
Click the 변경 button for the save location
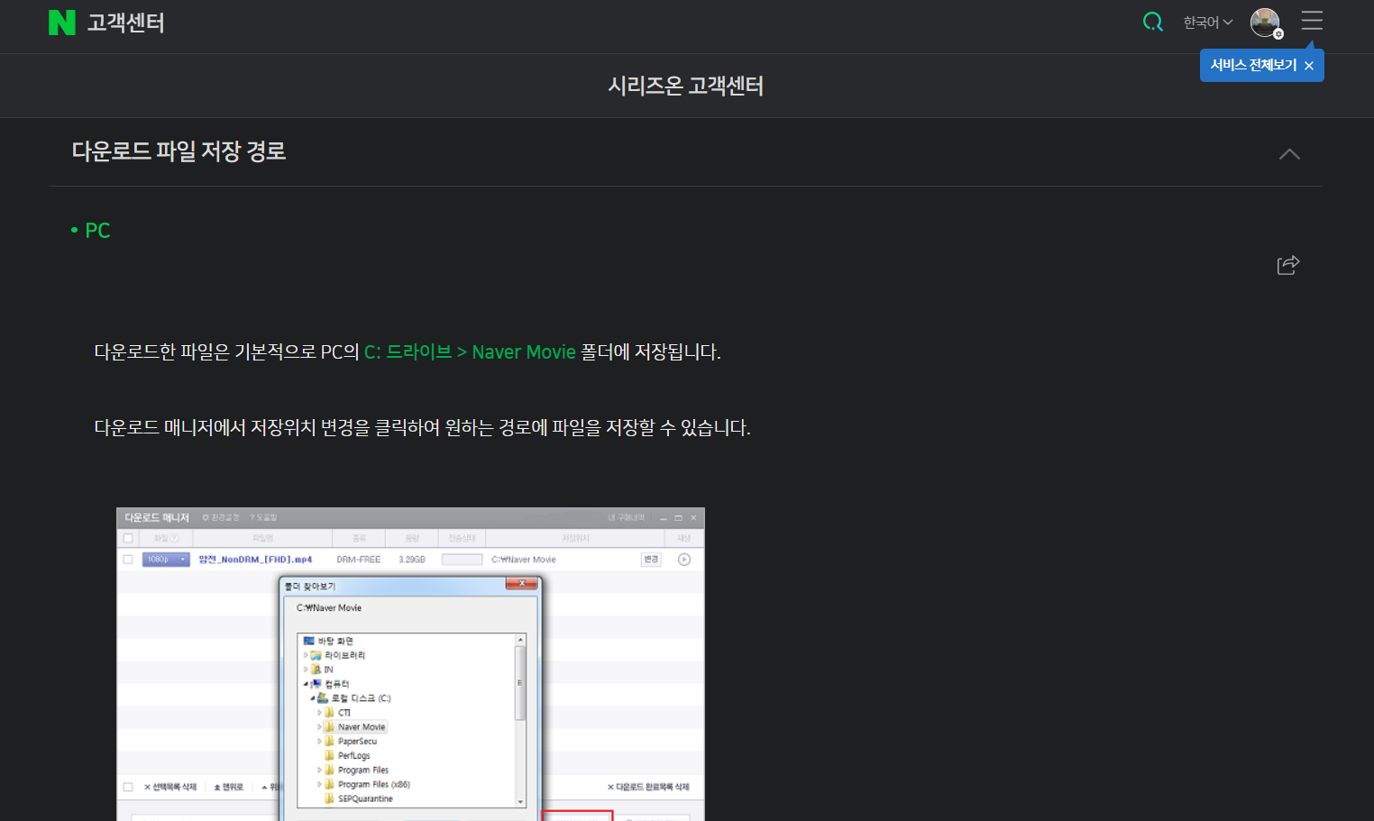(652, 560)
